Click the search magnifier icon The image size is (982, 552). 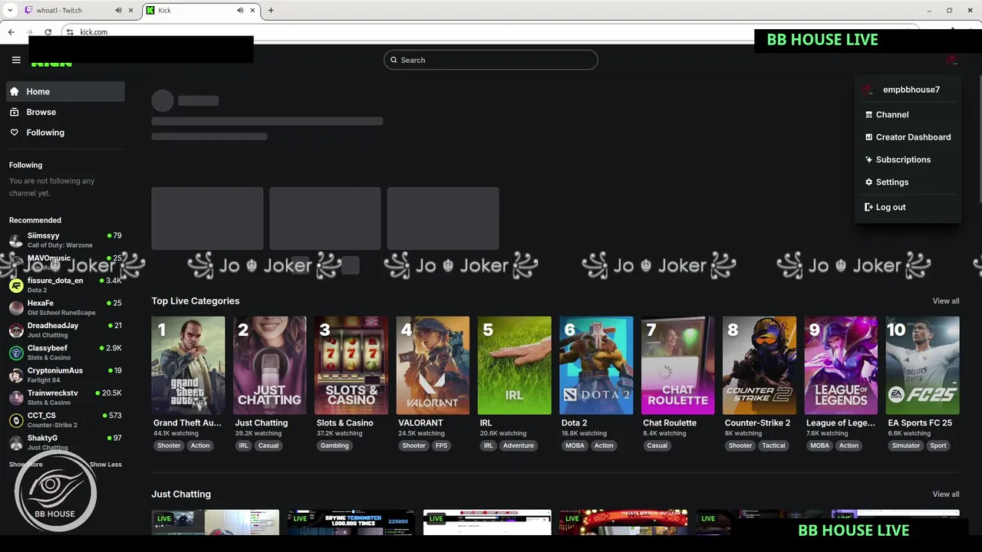point(394,60)
